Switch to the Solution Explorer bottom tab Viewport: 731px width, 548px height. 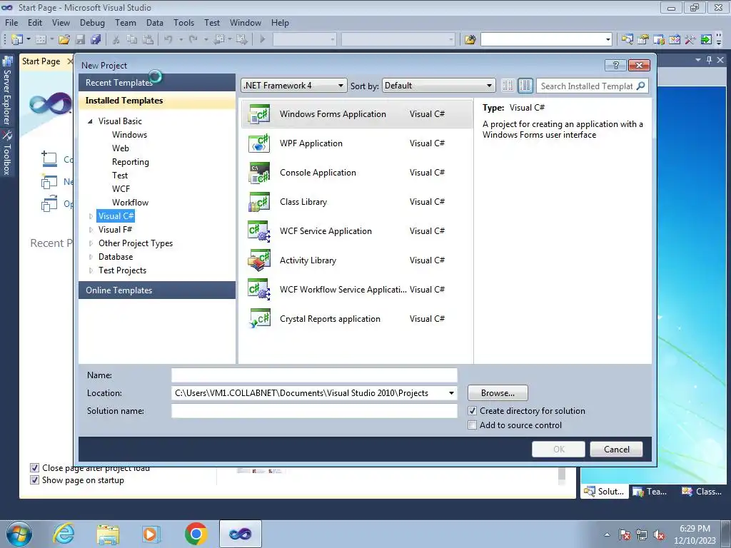click(x=604, y=492)
